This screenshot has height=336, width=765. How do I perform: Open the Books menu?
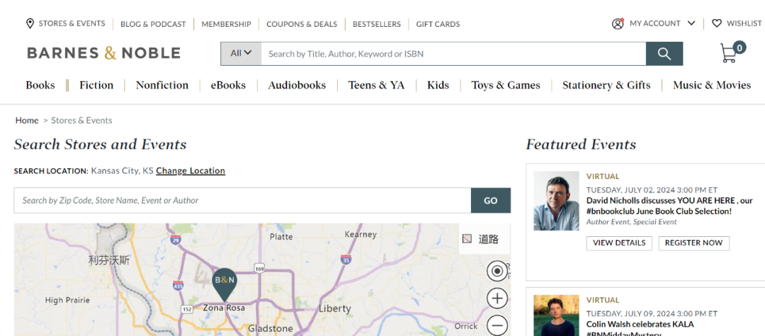pos(40,85)
